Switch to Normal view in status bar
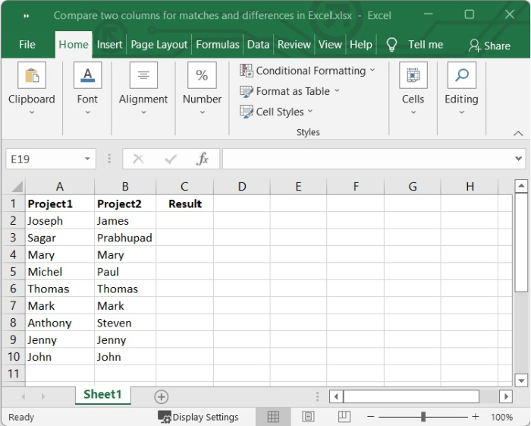Image resolution: width=531 pixels, height=426 pixels. coord(273,417)
